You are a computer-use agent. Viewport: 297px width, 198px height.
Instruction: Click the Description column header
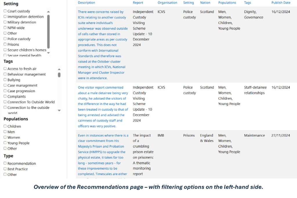86,3
